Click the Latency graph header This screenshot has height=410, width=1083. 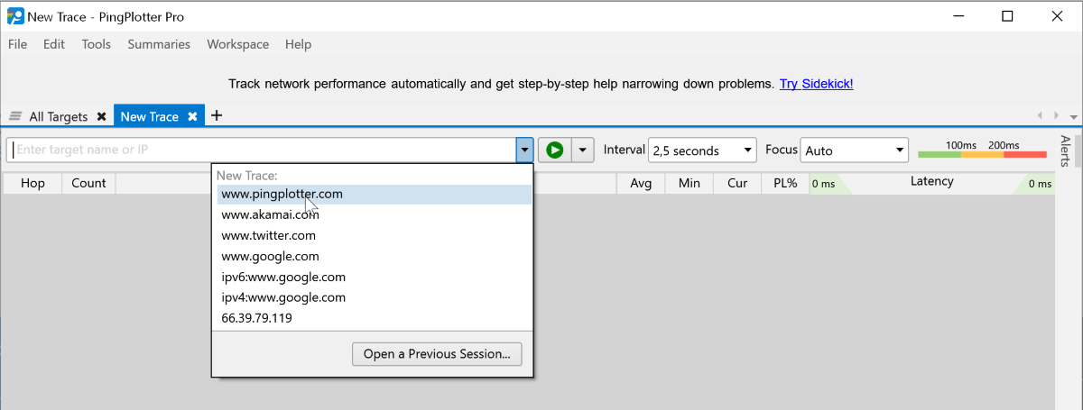(x=931, y=183)
